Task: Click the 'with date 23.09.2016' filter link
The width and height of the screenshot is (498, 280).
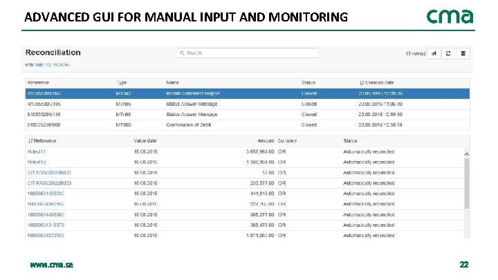Action: [x=47, y=65]
